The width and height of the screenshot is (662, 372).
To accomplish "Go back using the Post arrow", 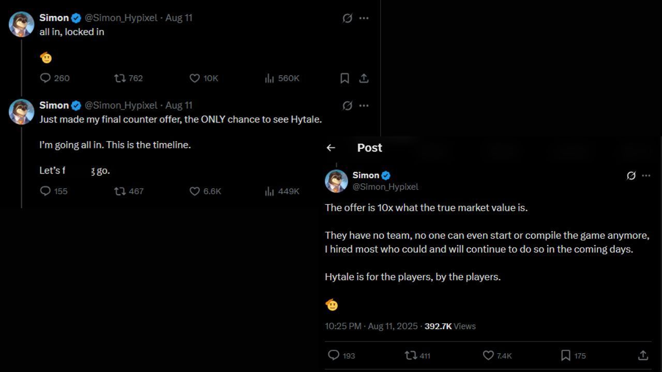I will [x=331, y=148].
